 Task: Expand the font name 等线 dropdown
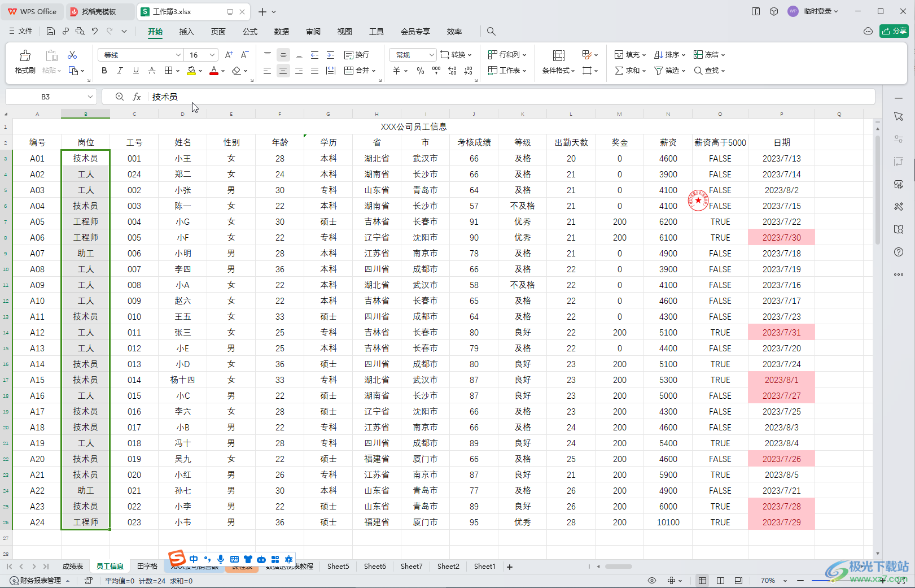(x=178, y=55)
